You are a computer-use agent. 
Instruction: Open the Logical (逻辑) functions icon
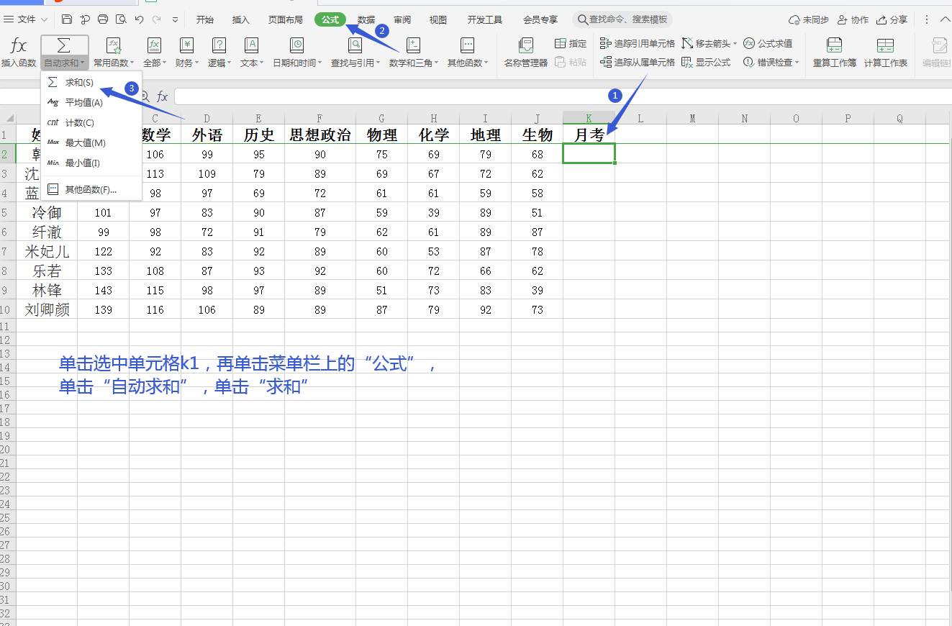[219, 46]
